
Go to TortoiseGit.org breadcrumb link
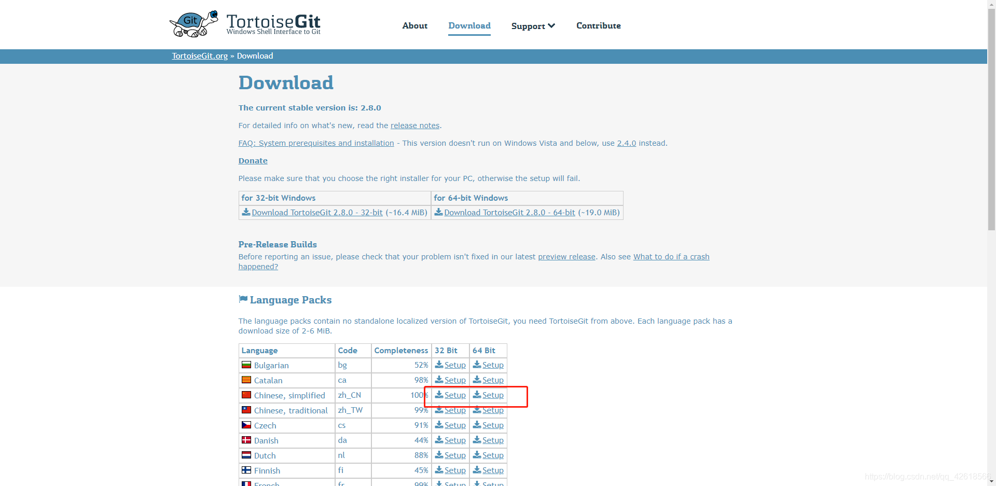coord(200,56)
